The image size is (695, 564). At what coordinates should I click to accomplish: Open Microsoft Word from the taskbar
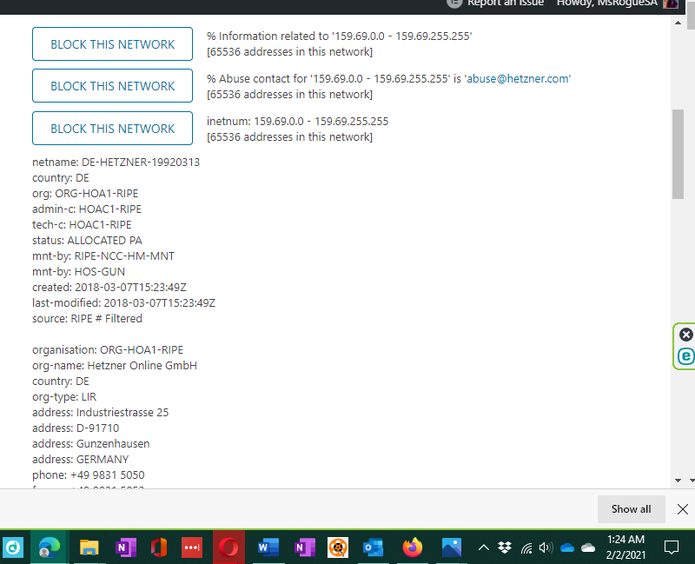tap(268, 547)
